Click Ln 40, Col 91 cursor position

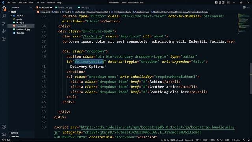pyautogui.click(x=172, y=140)
